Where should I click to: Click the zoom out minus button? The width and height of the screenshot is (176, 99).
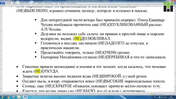tap(164, 94)
